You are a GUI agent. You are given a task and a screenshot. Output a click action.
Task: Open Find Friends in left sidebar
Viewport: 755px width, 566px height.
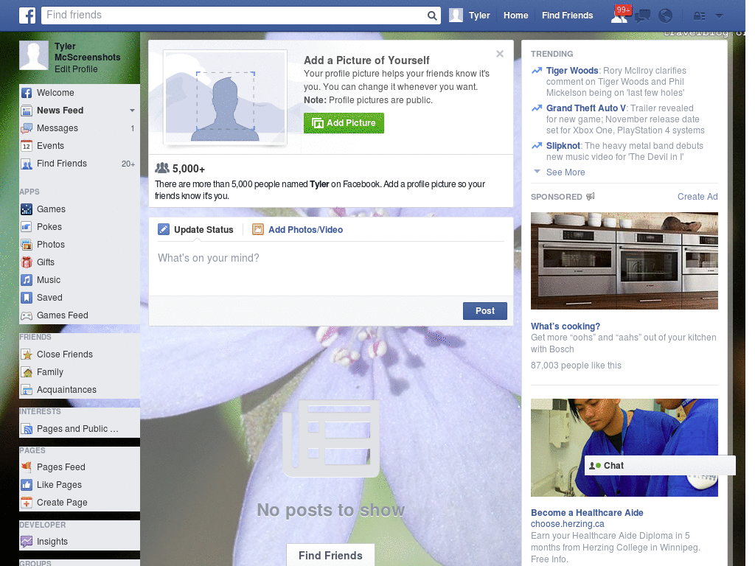click(80, 164)
